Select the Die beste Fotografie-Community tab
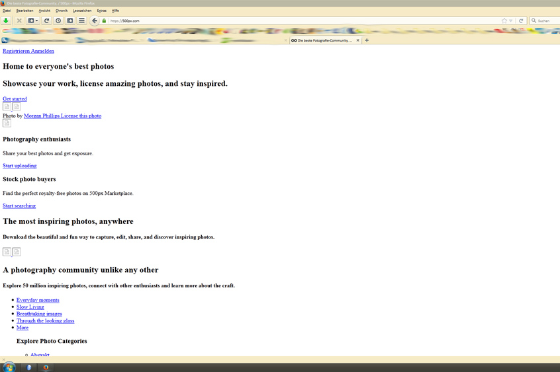 325,40
